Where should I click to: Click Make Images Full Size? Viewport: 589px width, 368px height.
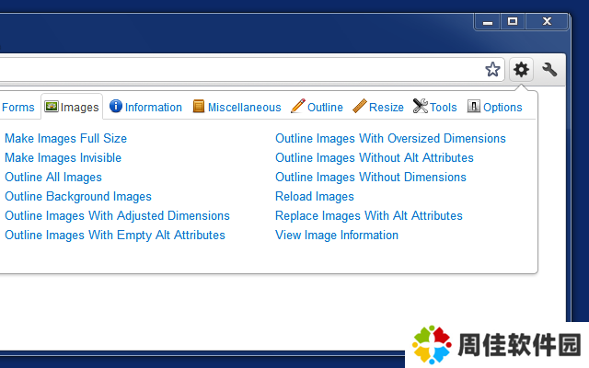[x=65, y=139]
